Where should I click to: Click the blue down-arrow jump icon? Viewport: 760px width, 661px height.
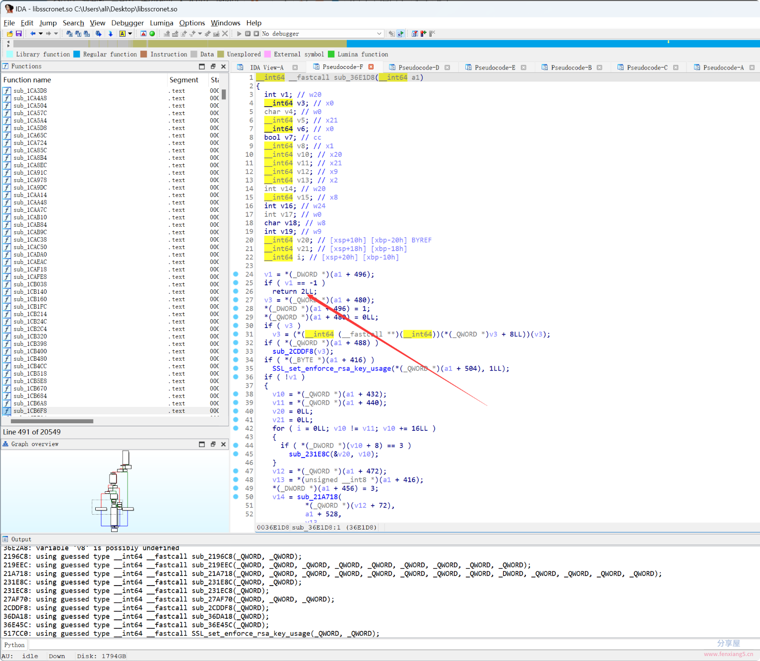[111, 34]
